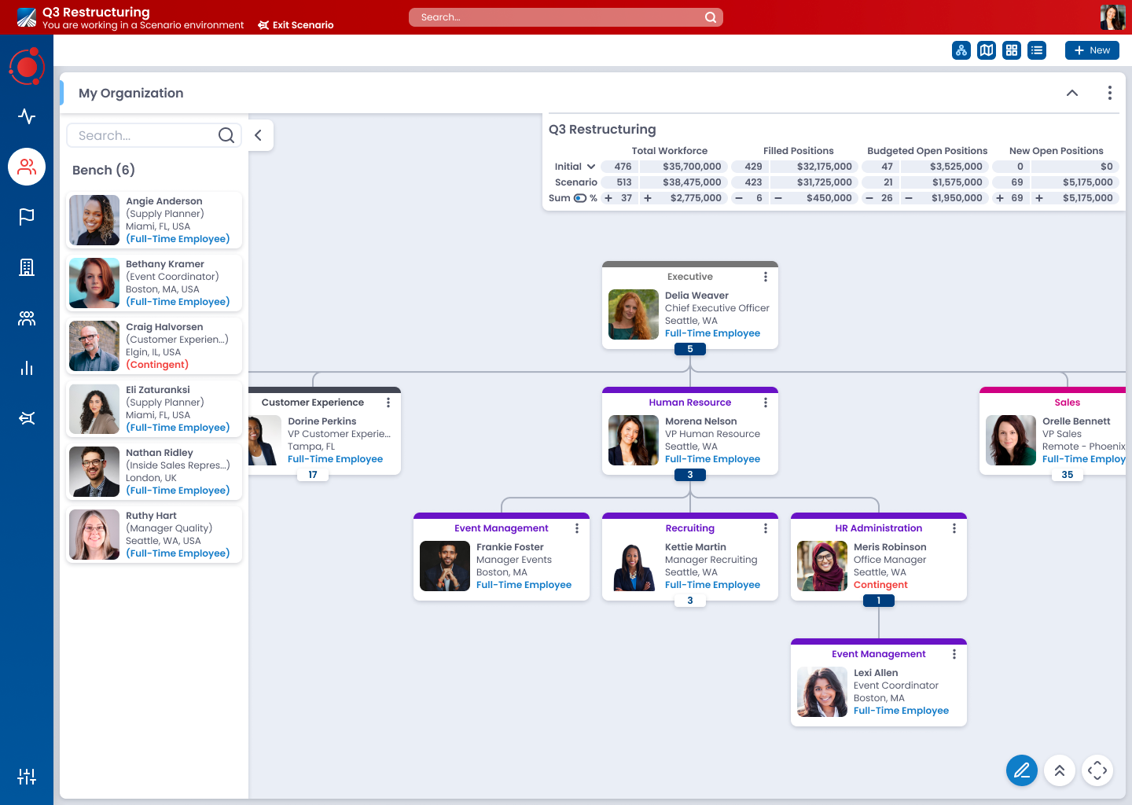Select Angie Anderson in the Bench list
1132x805 pixels.
pyautogui.click(x=154, y=220)
